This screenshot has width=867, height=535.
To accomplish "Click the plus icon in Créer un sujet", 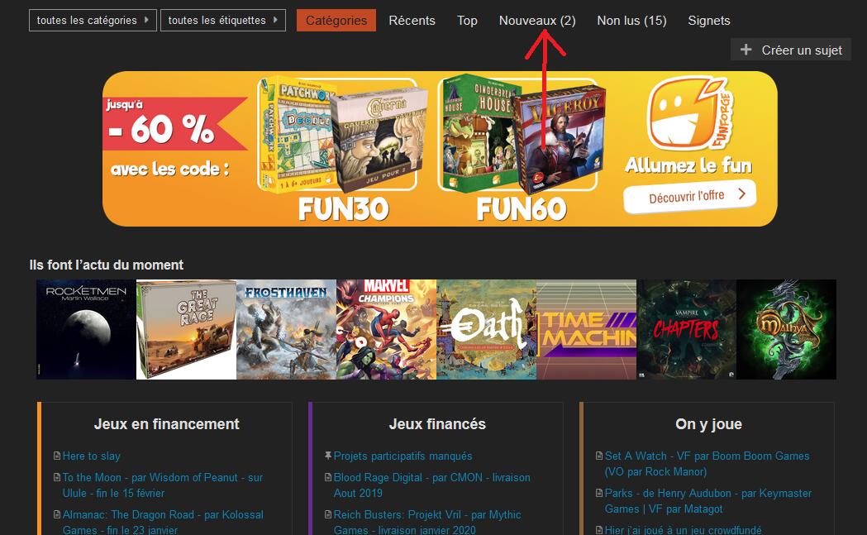I will (x=746, y=50).
